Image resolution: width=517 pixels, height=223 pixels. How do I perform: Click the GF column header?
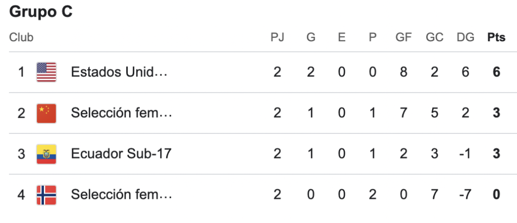pyautogui.click(x=403, y=38)
